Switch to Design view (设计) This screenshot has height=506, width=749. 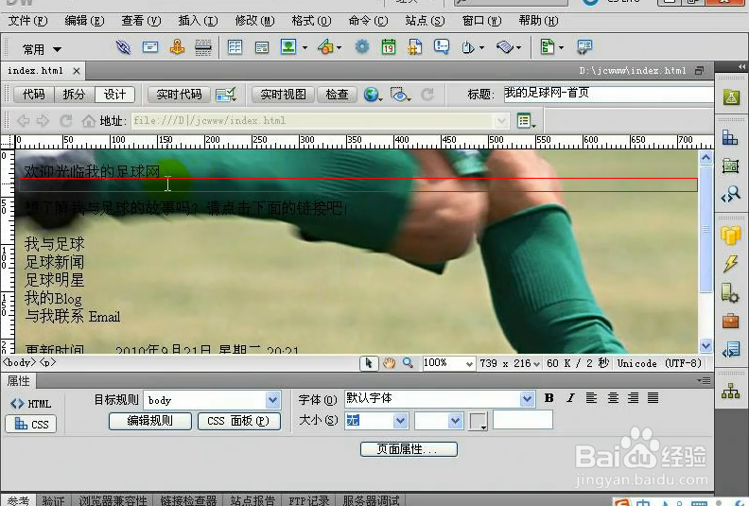[x=114, y=95]
